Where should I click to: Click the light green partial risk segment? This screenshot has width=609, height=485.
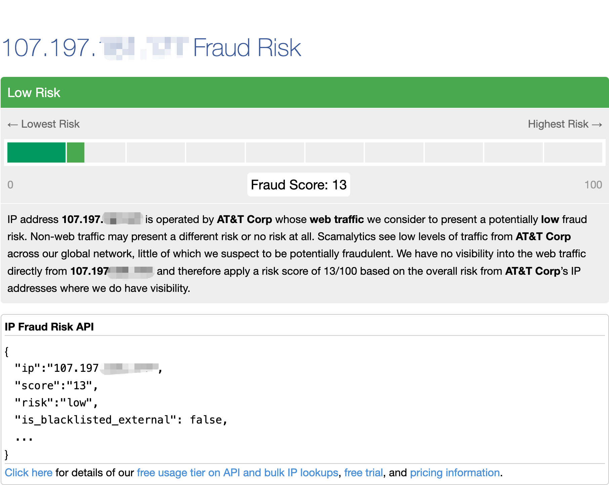pos(76,152)
